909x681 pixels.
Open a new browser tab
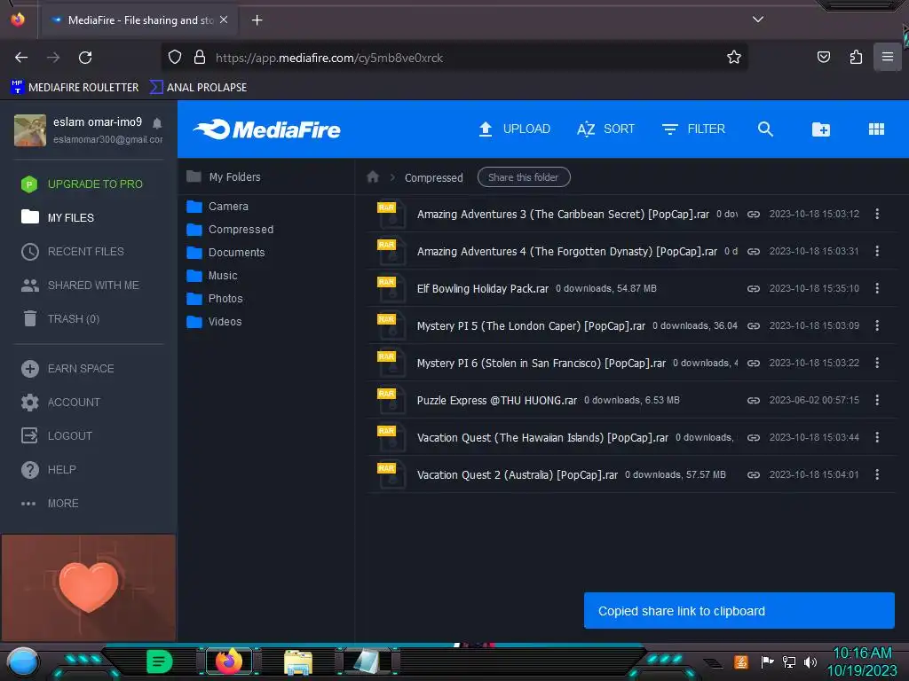tap(257, 20)
